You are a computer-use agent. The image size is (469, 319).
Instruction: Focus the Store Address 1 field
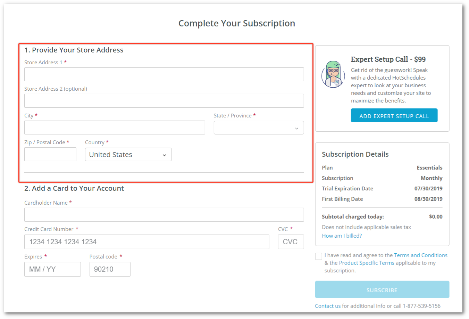click(x=164, y=74)
